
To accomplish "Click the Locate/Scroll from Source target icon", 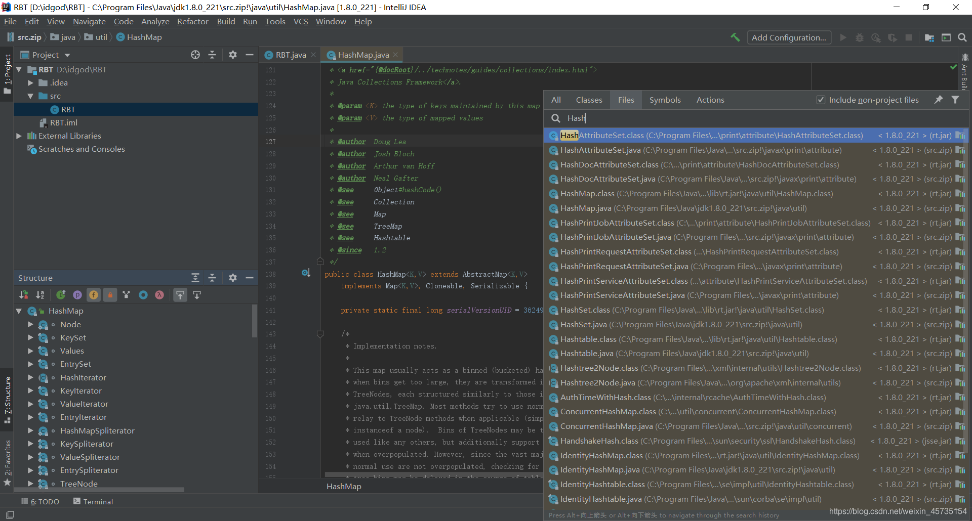I will 195,55.
